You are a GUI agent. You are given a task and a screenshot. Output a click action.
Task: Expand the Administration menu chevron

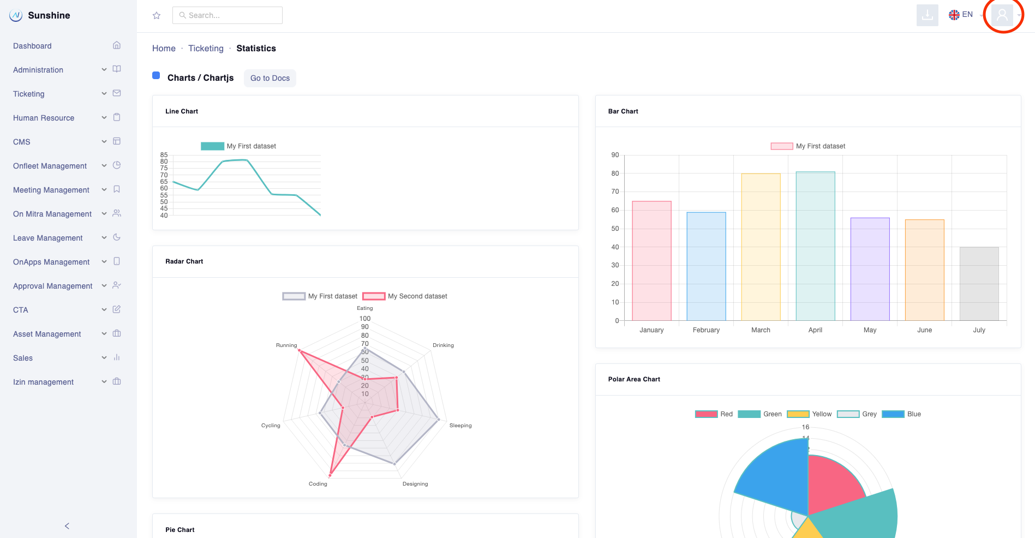[104, 69]
